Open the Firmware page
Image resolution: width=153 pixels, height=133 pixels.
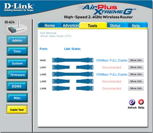pos(17,75)
